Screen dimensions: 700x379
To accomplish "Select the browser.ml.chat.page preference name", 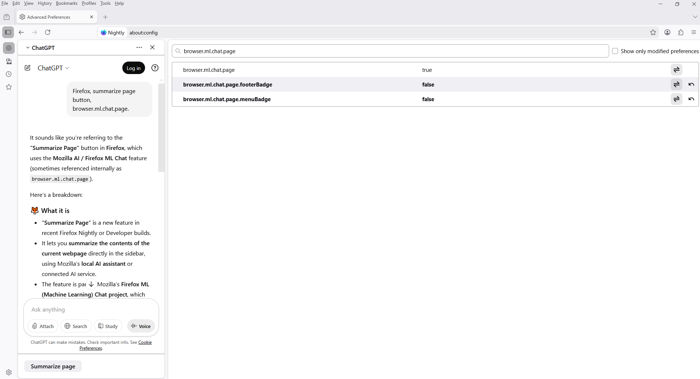I will point(209,70).
